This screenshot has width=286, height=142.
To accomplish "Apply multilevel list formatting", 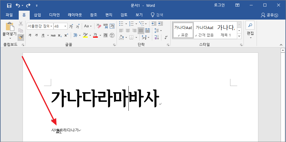I will [142, 24].
